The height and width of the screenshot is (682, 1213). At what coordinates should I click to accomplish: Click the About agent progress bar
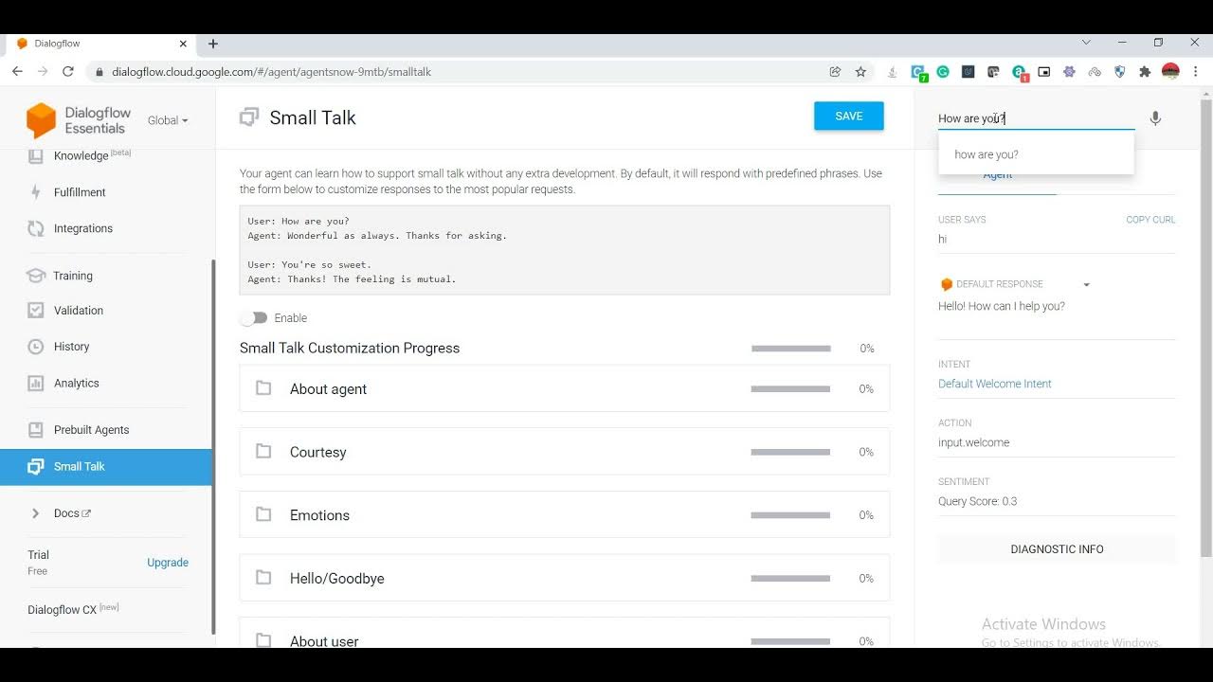tap(791, 388)
